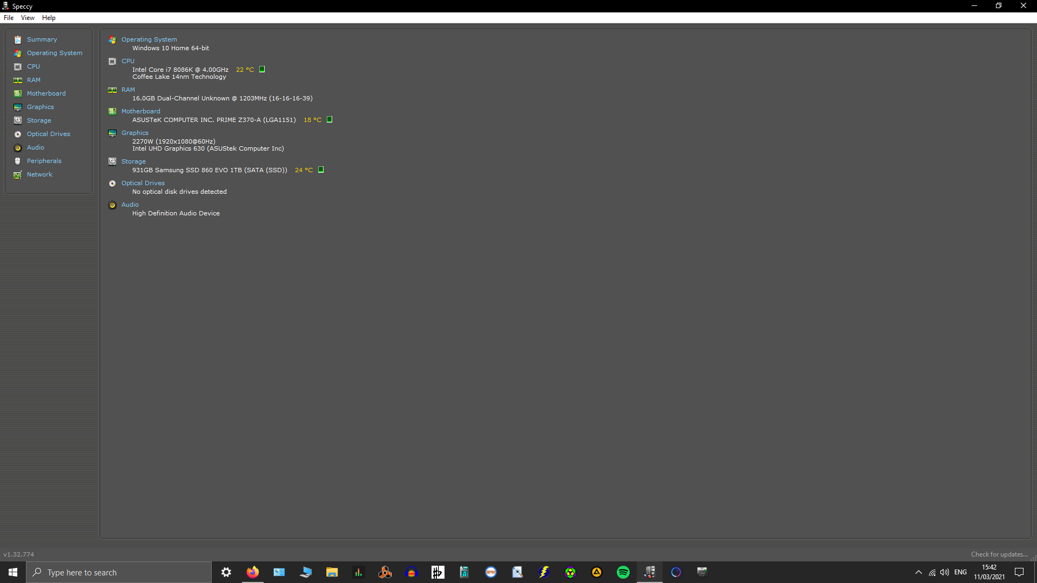The width and height of the screenshot is (1037, 583).
Task: Follow the Graphics heading link in summary
Action: (x=135, y=133)
